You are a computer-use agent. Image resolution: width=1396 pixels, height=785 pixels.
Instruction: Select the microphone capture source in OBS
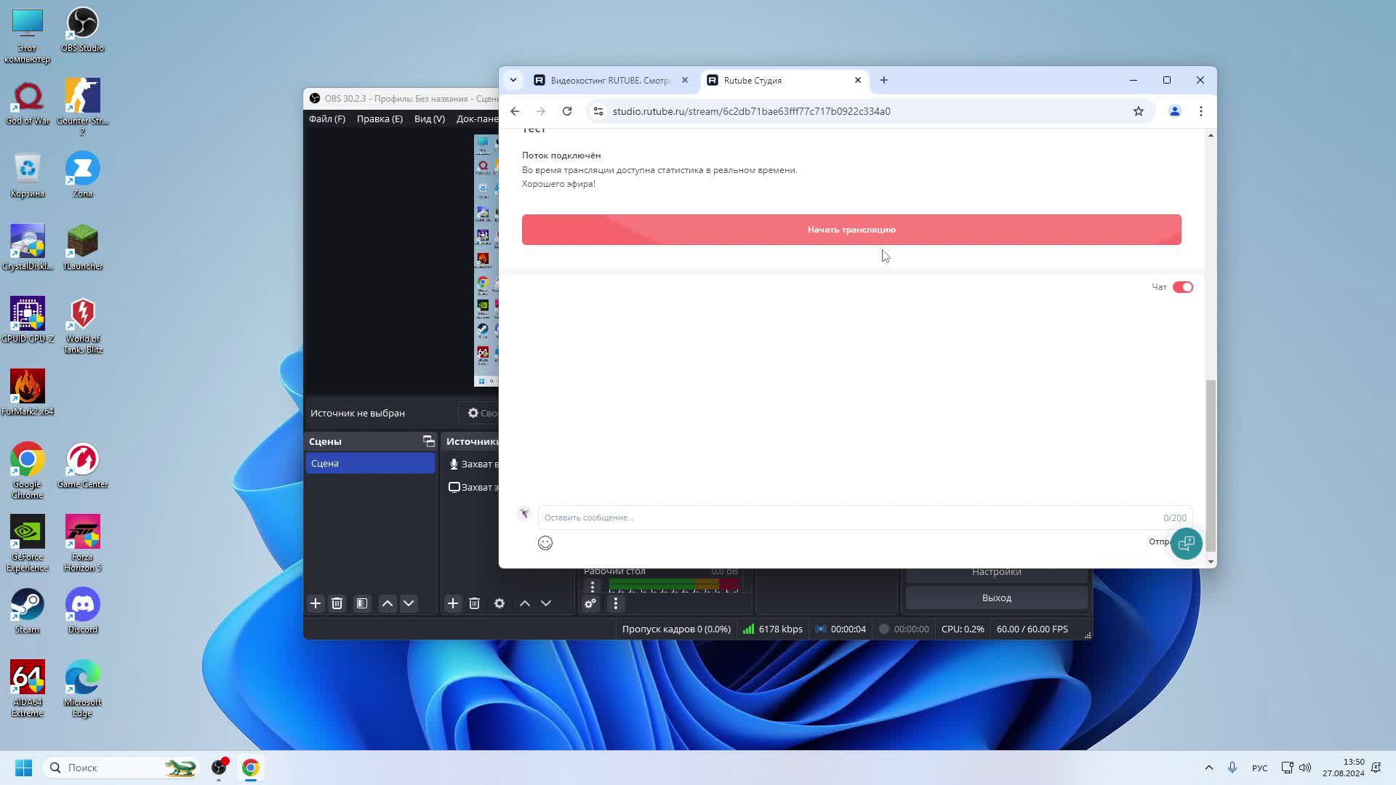coord(473,464)
